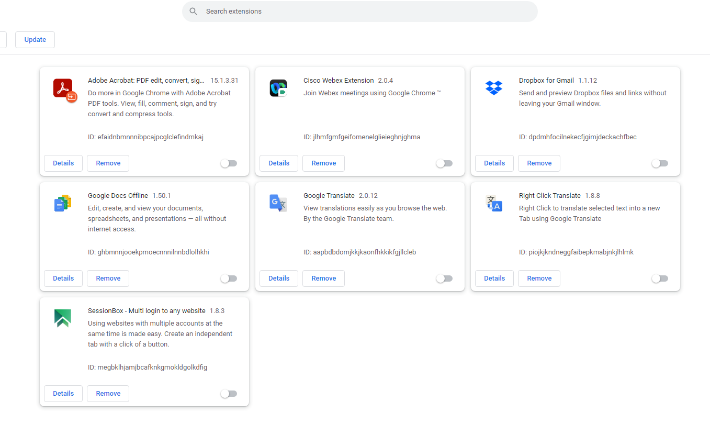Click the Google Docs Offline icon
The width and height of the screenshot is (710, 446).
pyautogui.click(x=63, y=203)
